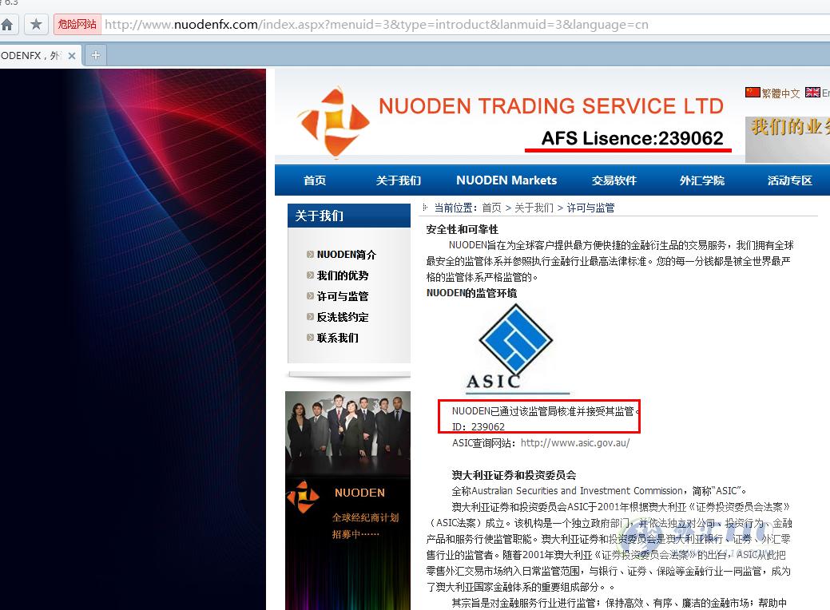Open the NUODEN Markets menu item

pyautogui.click(x=506, y=180)
